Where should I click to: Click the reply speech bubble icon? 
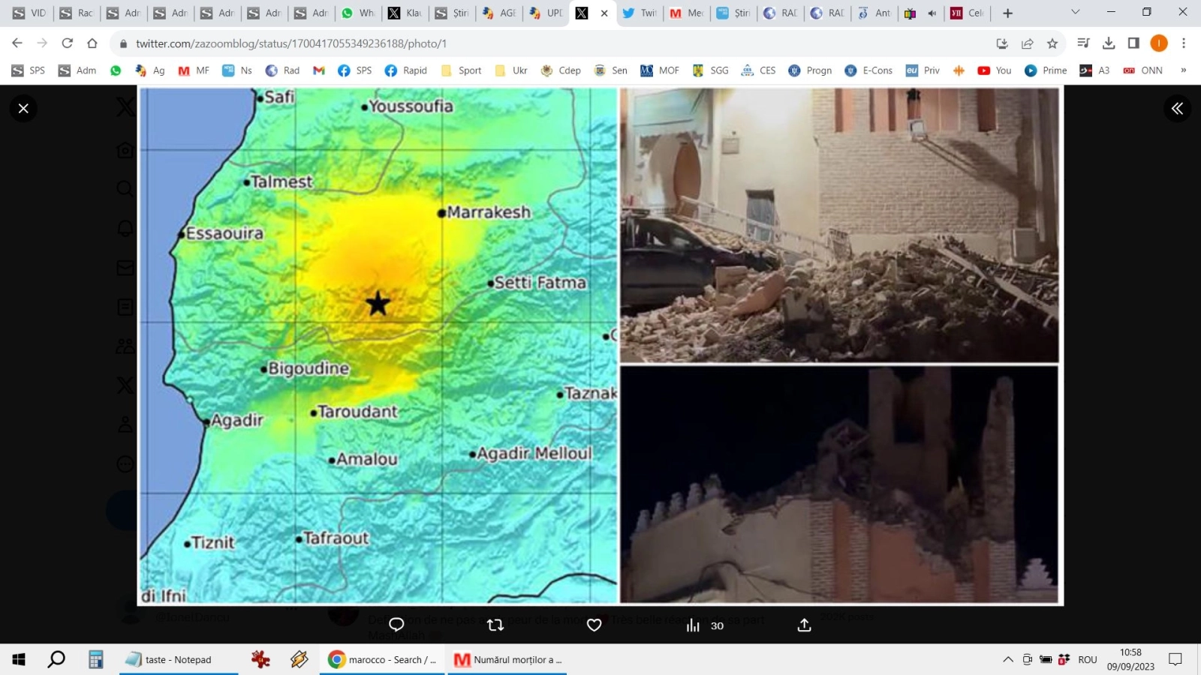coord(396,625)
